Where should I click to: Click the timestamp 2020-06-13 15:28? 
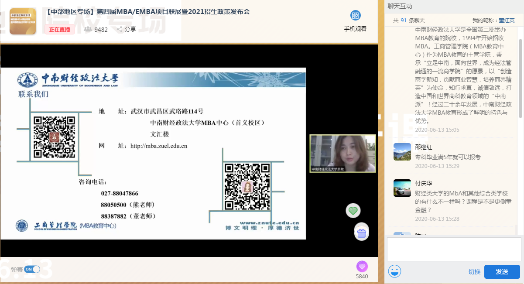coord(437,219)
